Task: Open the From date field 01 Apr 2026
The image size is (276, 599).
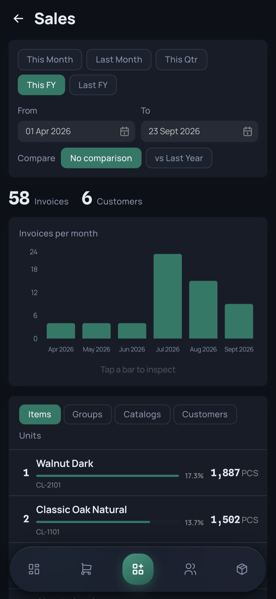Action: (76, 131)
